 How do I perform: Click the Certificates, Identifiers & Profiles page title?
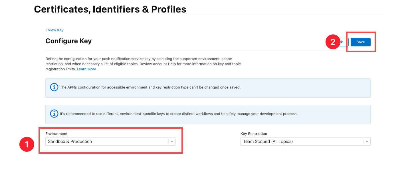click(110, 9)
